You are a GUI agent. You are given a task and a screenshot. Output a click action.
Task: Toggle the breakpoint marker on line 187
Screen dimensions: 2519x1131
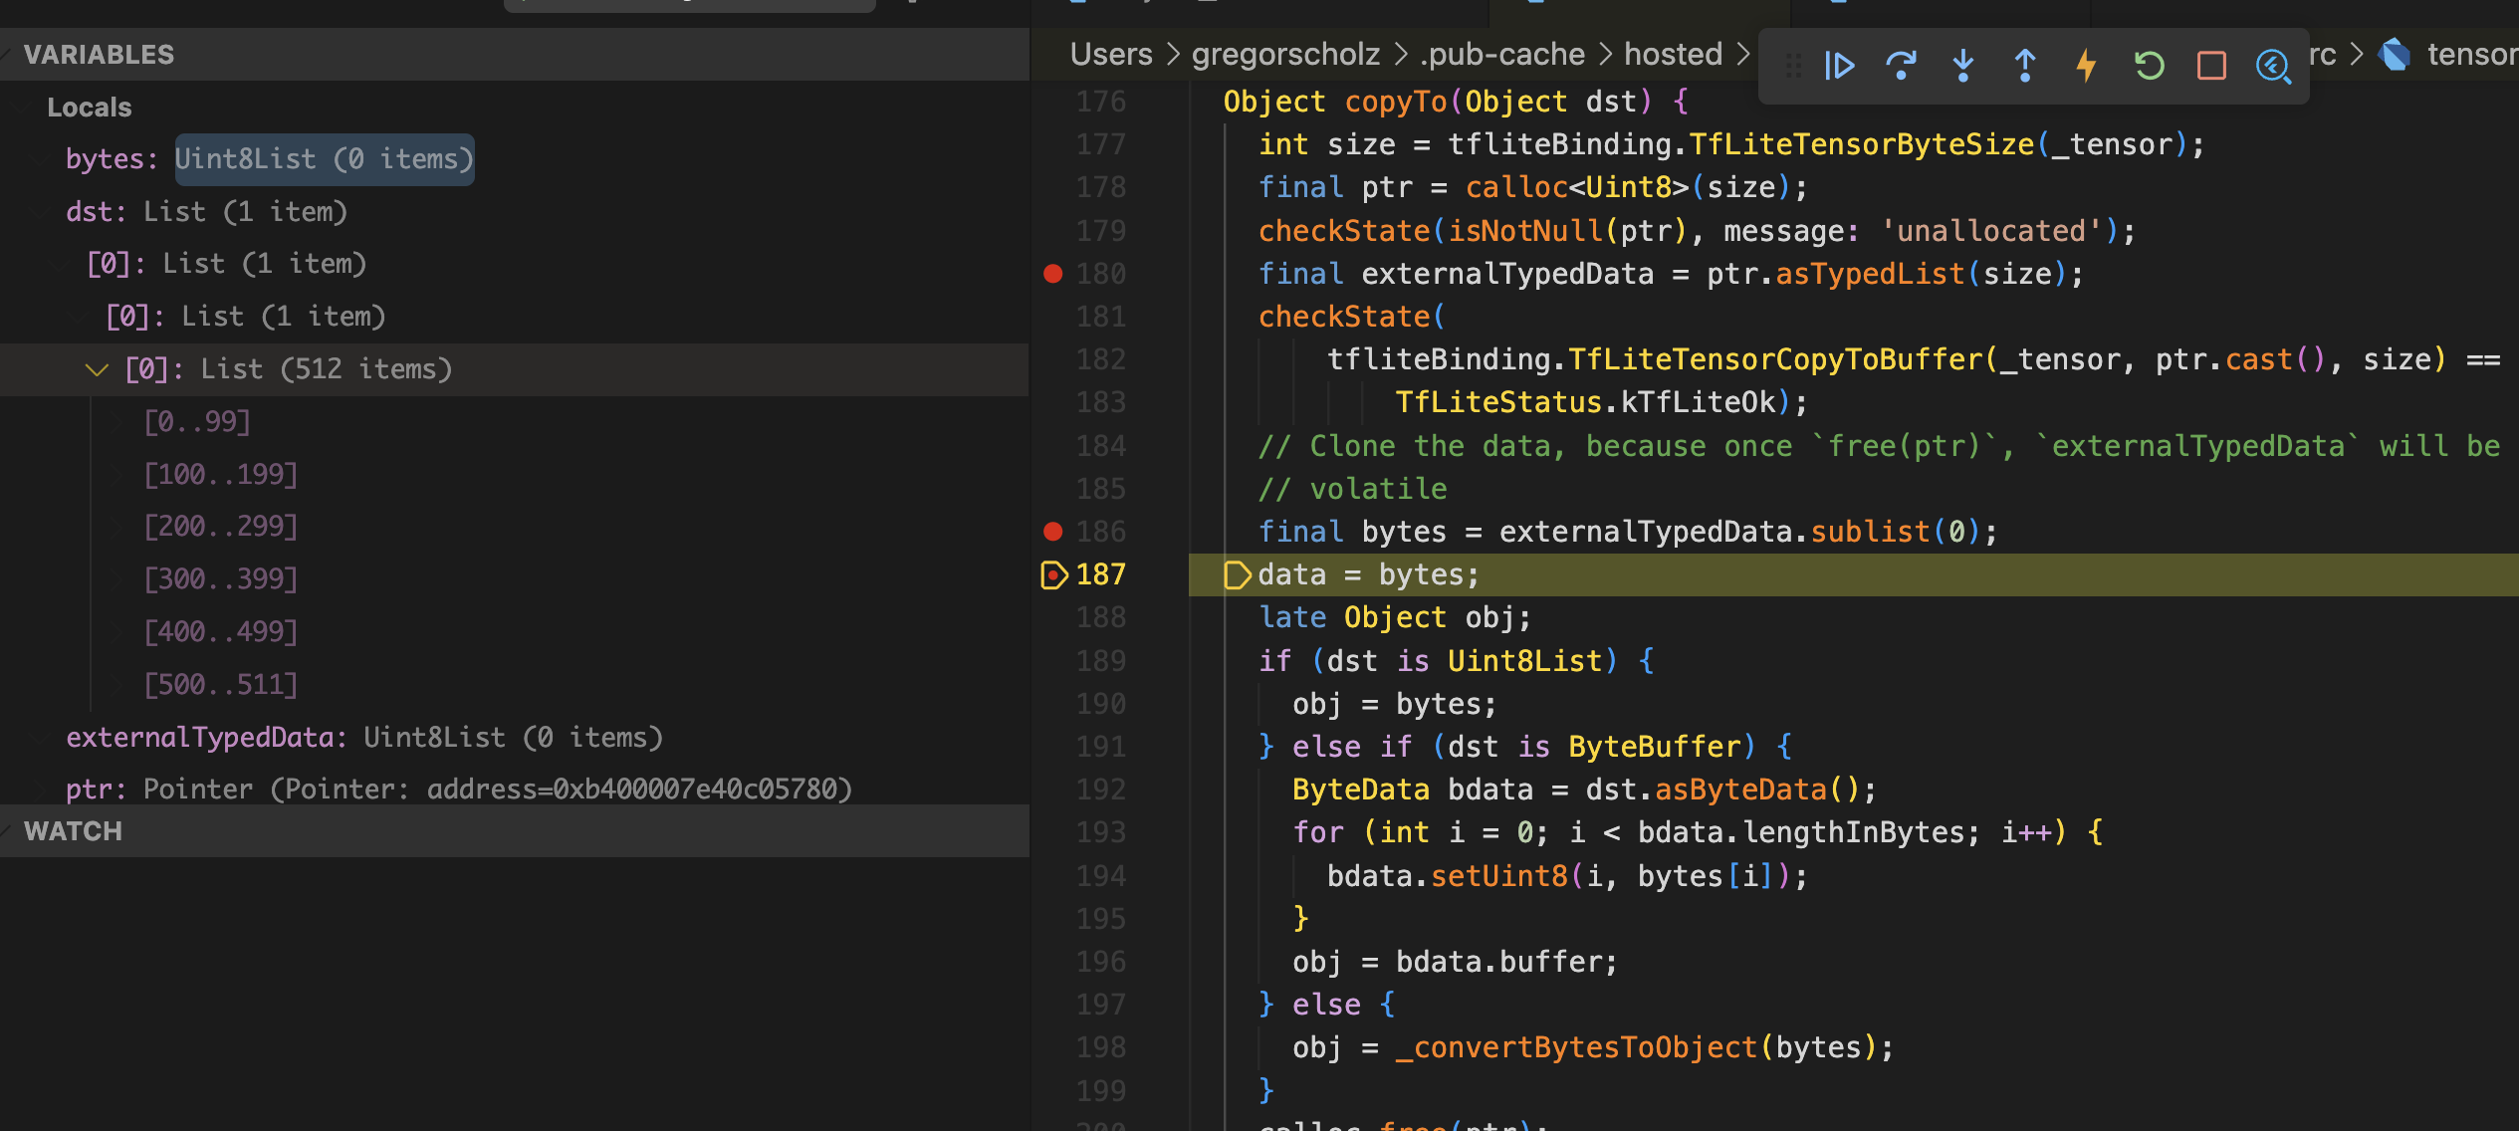1052,574
